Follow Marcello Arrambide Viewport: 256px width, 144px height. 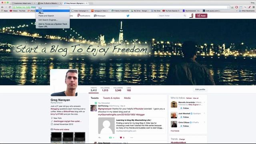(x=184, y=108)
